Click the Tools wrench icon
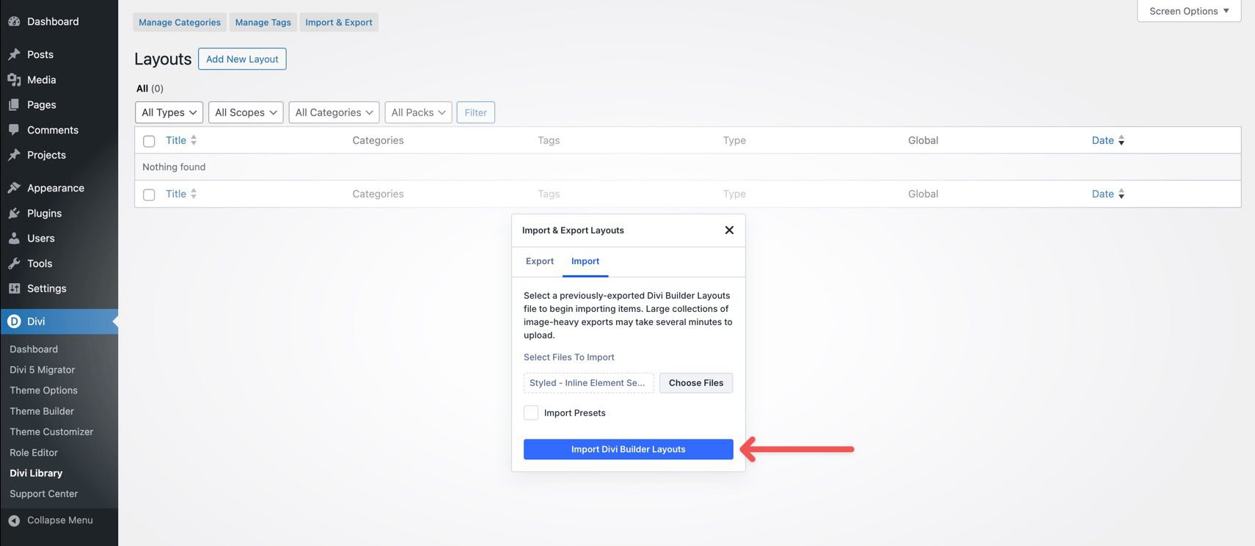 14,263
